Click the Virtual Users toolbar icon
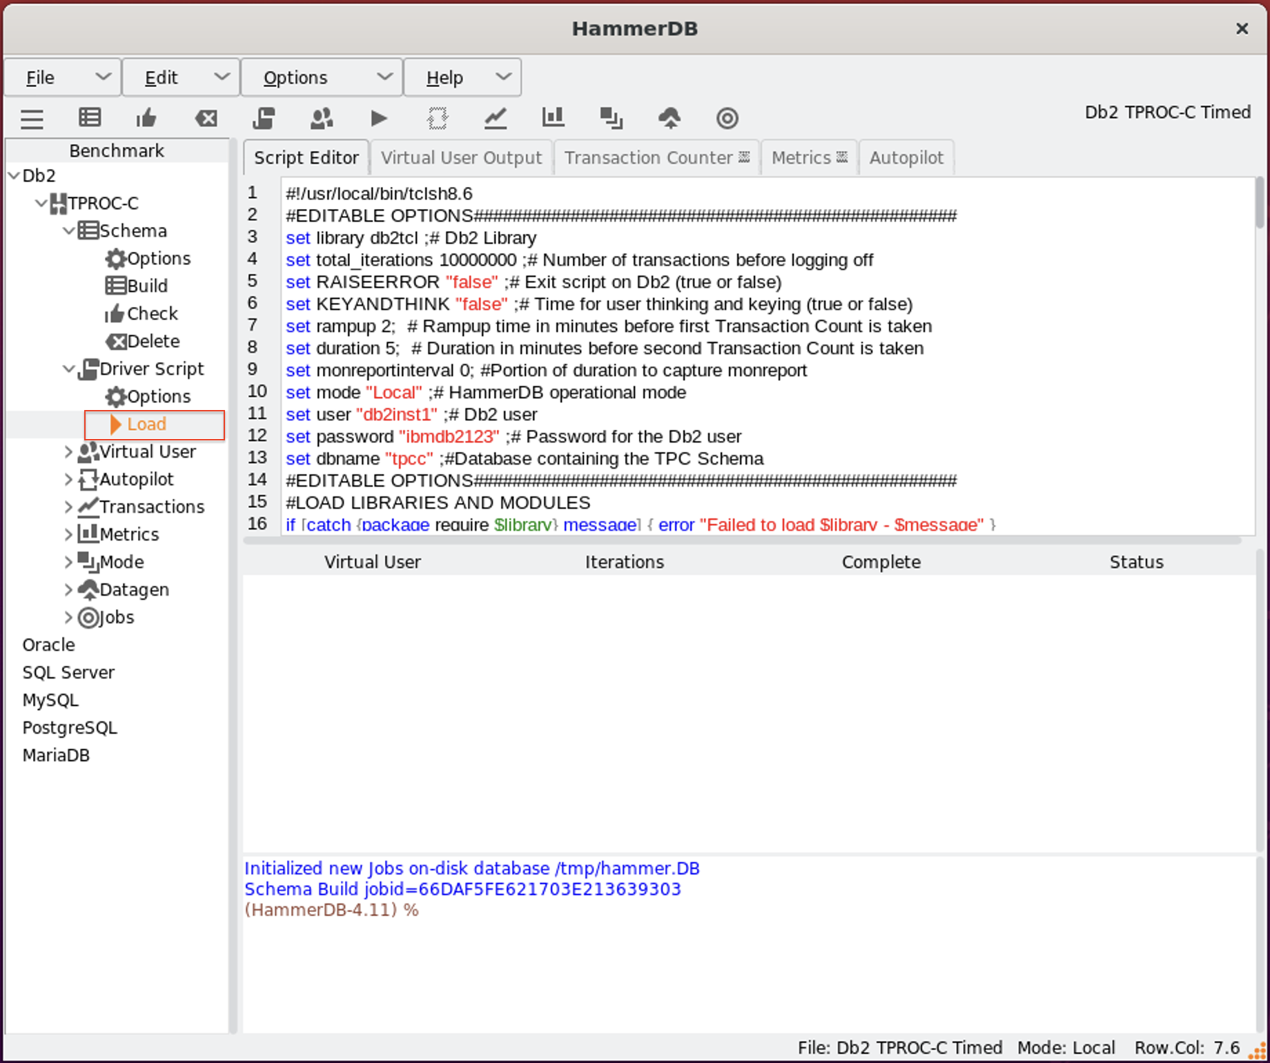Screen dimensions: 1270x1063 point(322,118)
